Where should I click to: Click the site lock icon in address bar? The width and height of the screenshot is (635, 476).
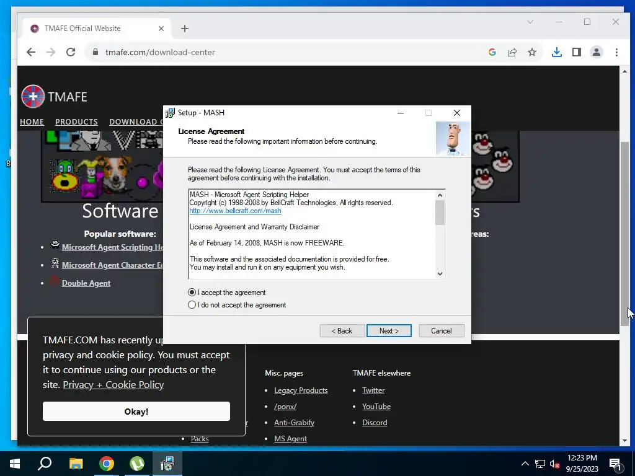[95, 52]
